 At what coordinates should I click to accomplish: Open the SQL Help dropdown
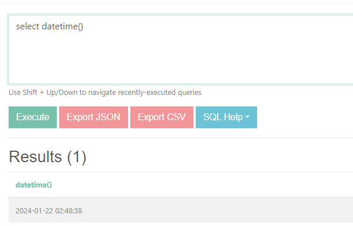pyautogui.click(x=226, y=117)
